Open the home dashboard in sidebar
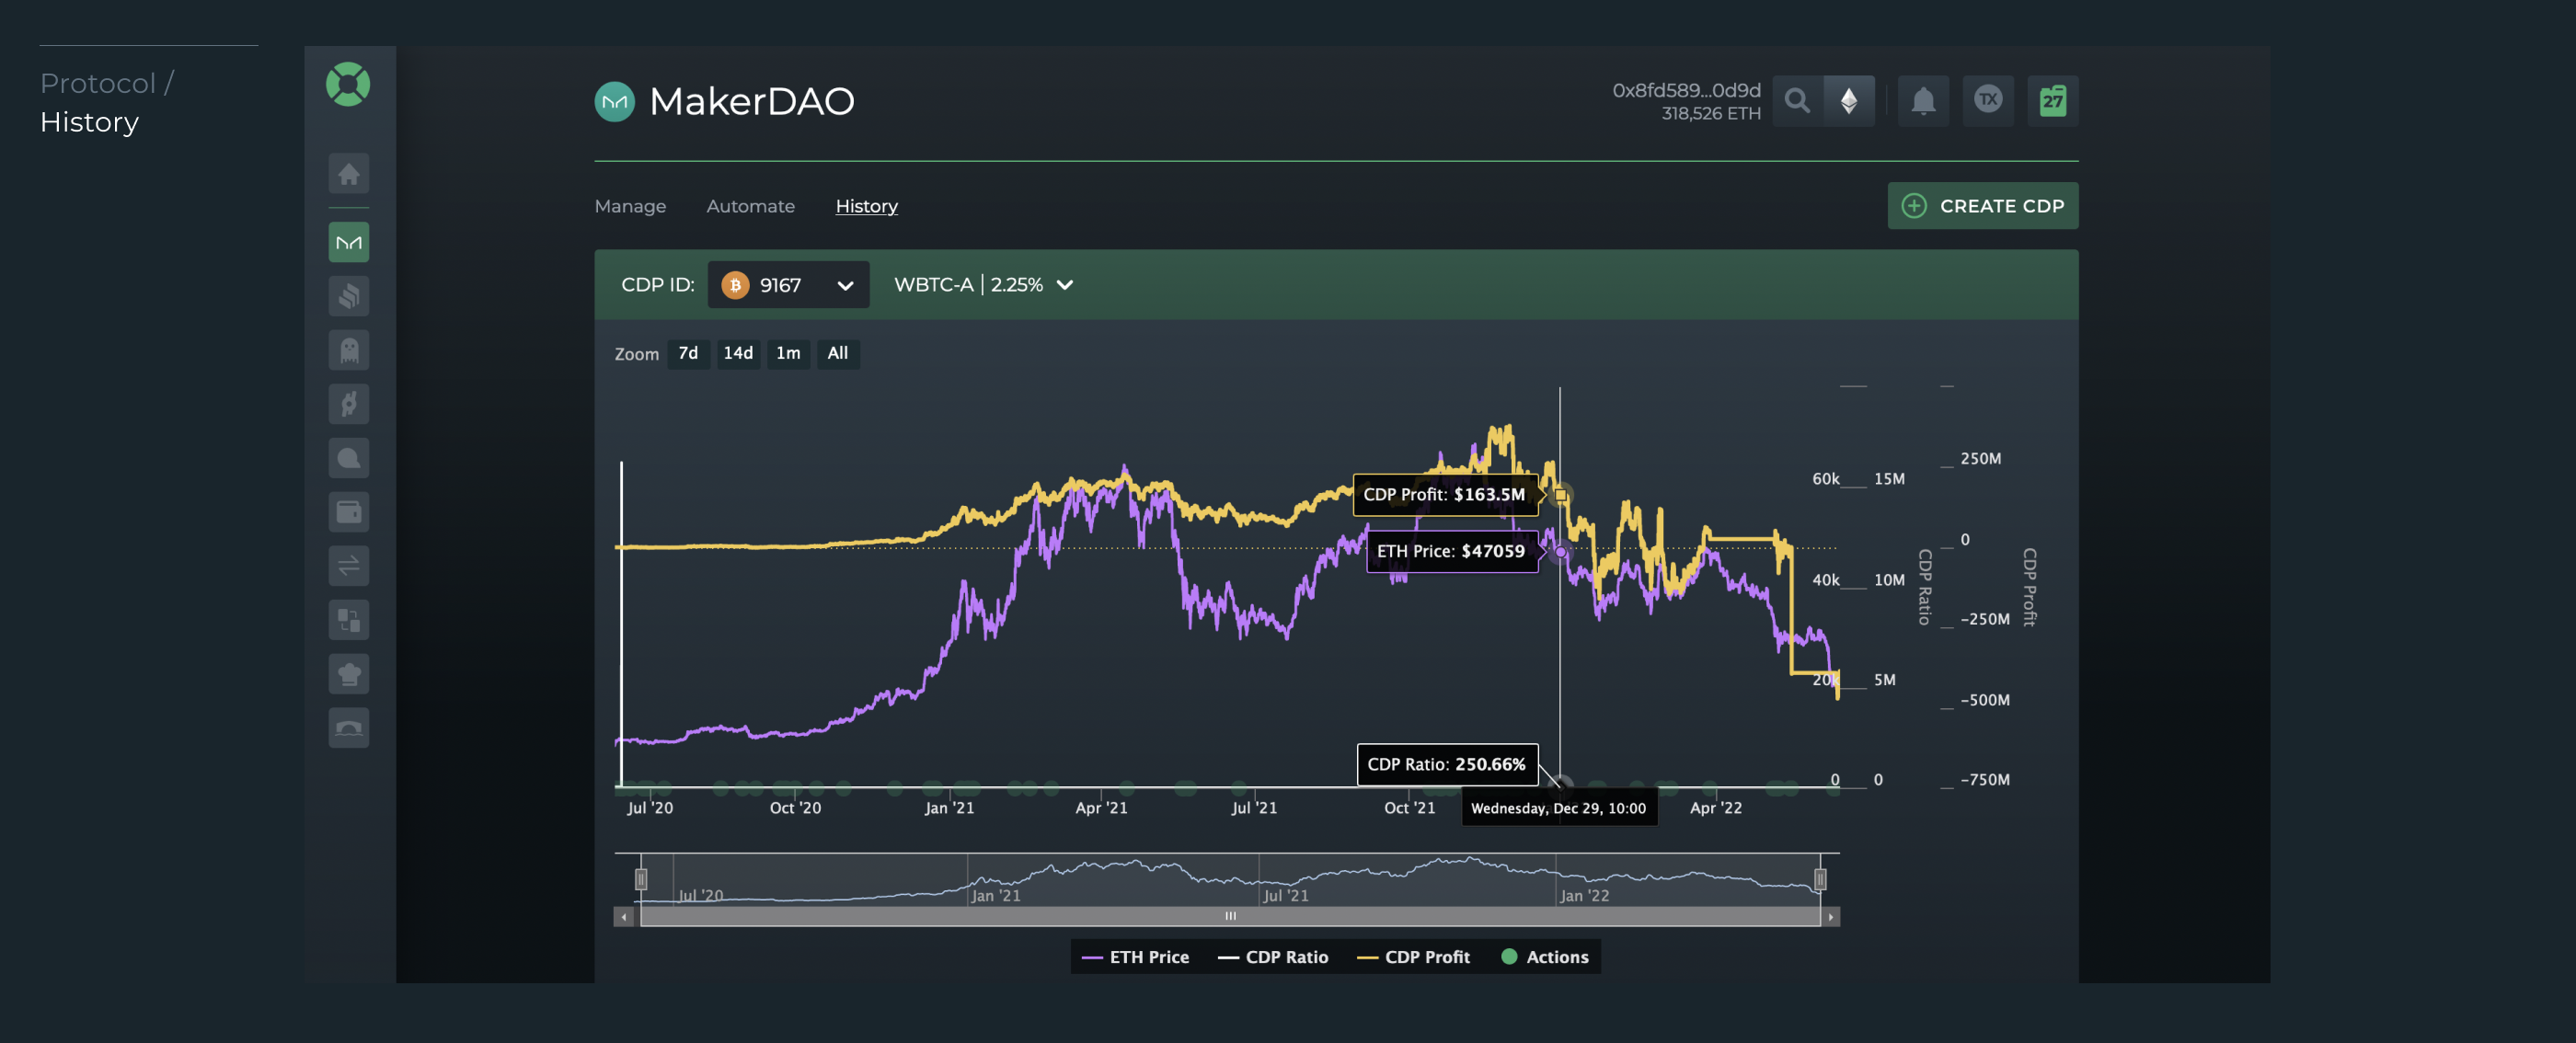 coord(348,174)
